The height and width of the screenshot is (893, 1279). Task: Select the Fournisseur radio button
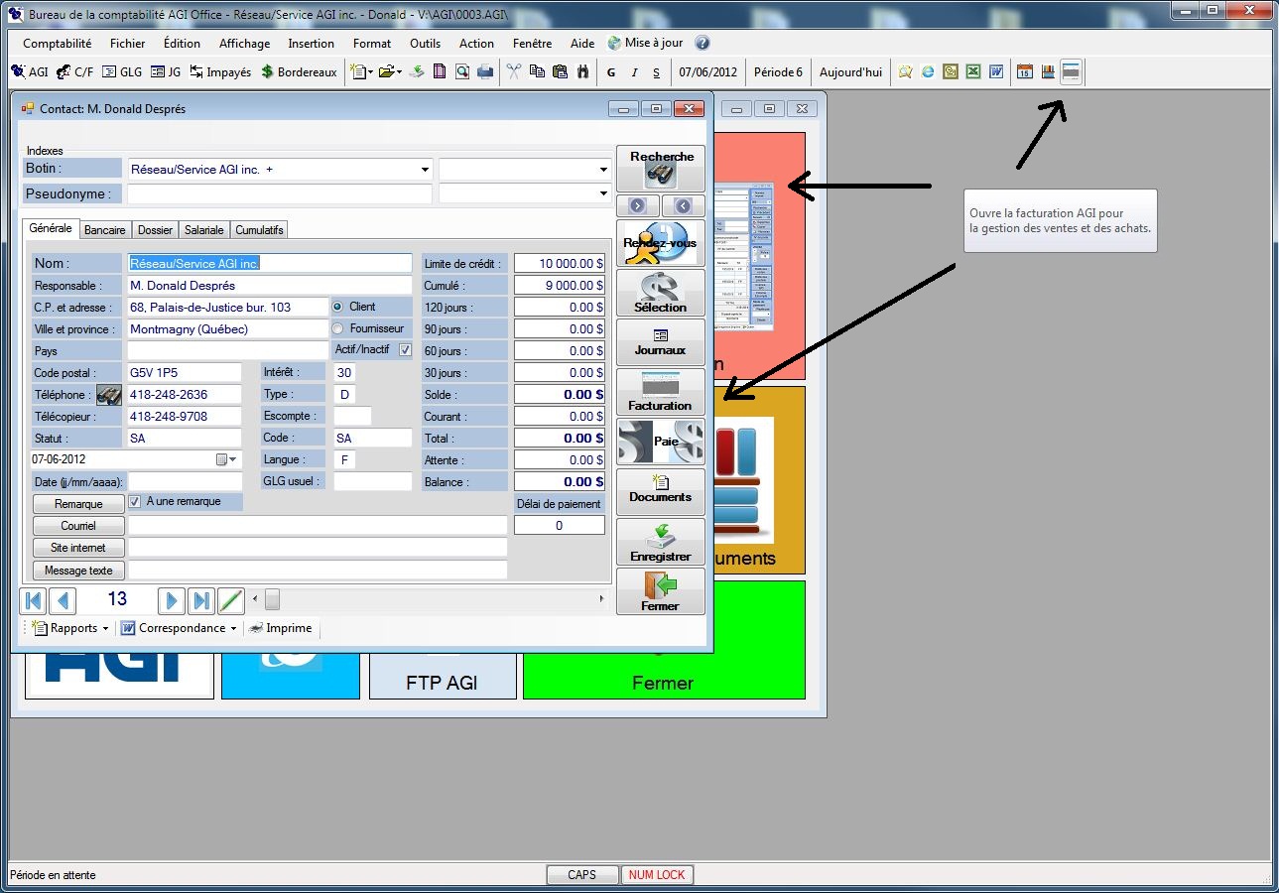[337, 328]
